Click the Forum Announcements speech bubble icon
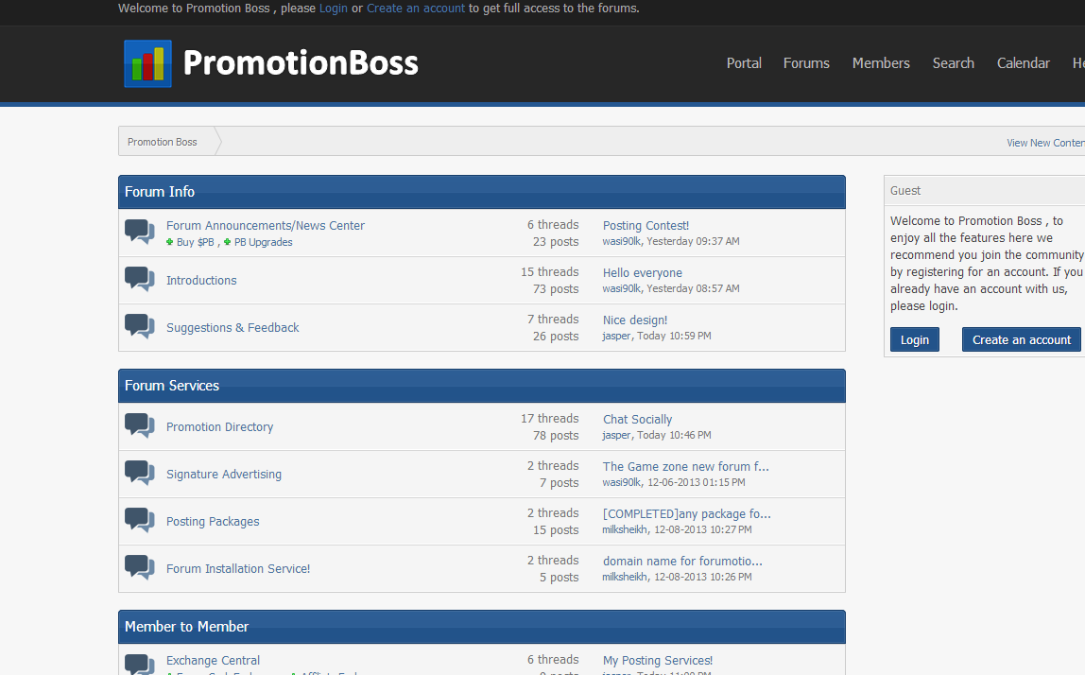This screenshot has width=1085, height=675. click(140, 232)
